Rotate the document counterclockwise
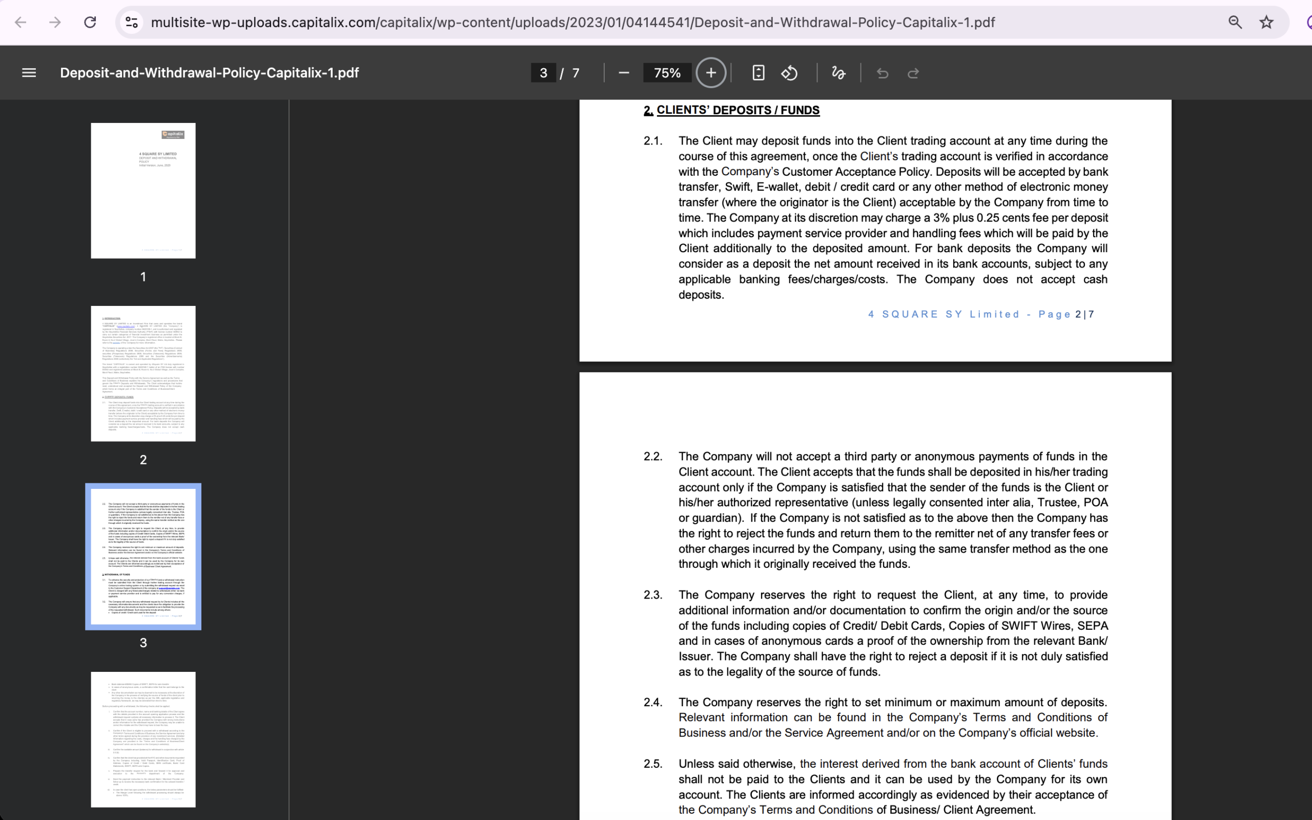This screenshot has height=820, width=1312. (789, 73)
